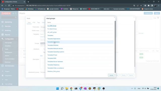The image size is (161, 91).
Task: Go back in browser history
Action: coord(2,6)
